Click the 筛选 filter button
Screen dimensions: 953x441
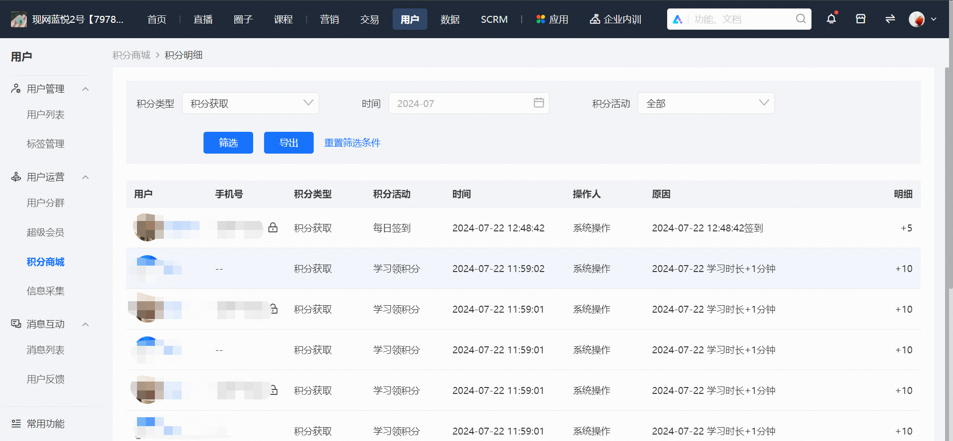(228, 143)
